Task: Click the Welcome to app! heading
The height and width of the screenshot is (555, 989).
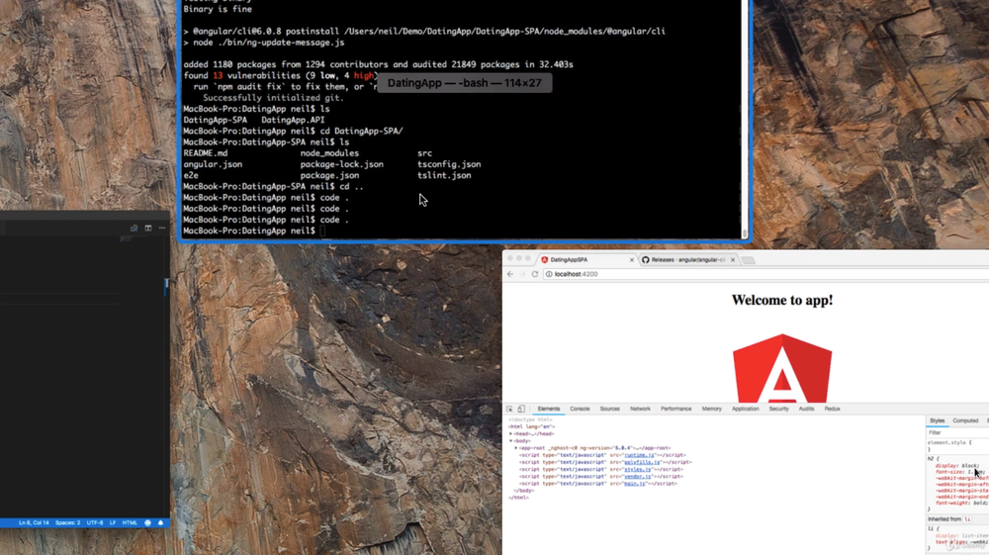Action: click(782, 300)
